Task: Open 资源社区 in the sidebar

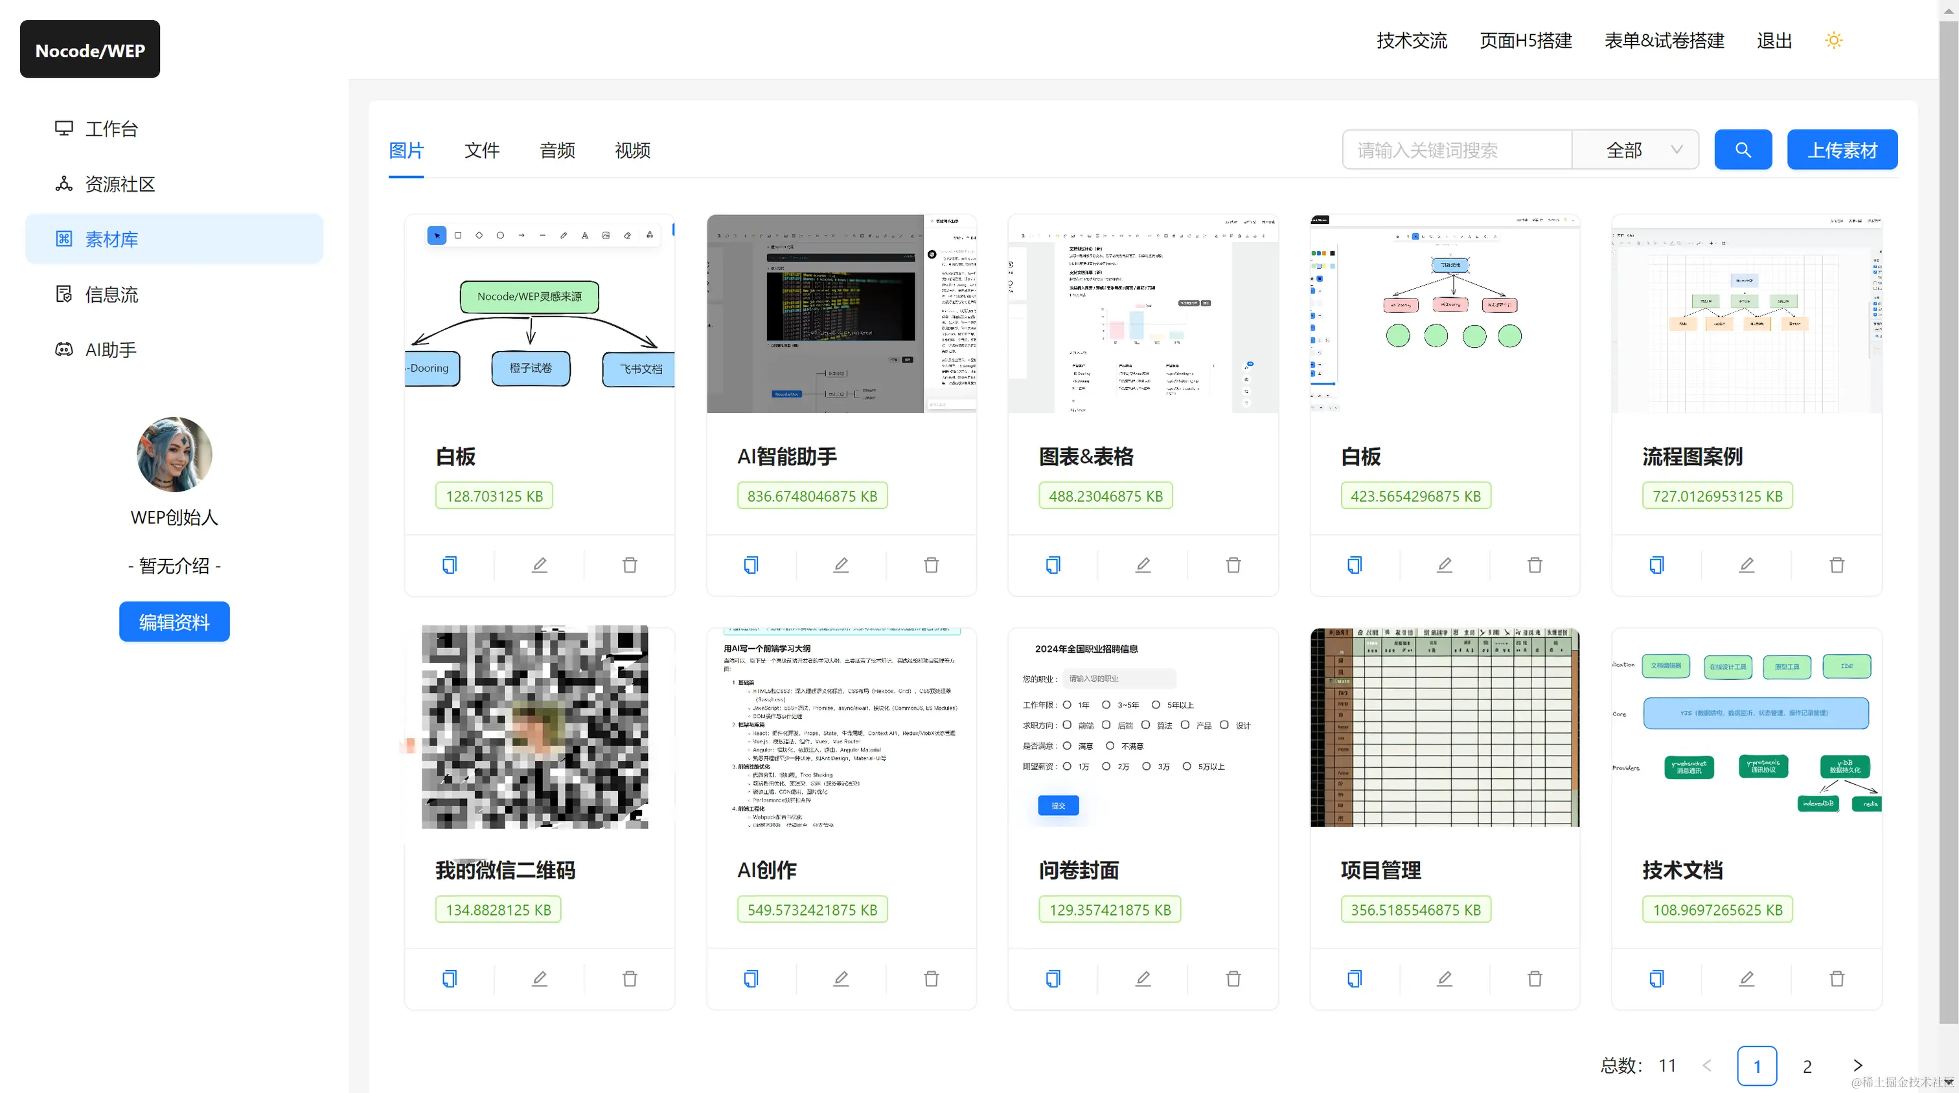Action: (174, 184)
